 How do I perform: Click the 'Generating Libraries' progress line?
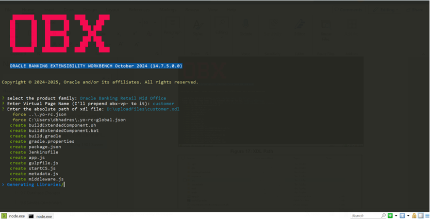click(x=34, y=184)
